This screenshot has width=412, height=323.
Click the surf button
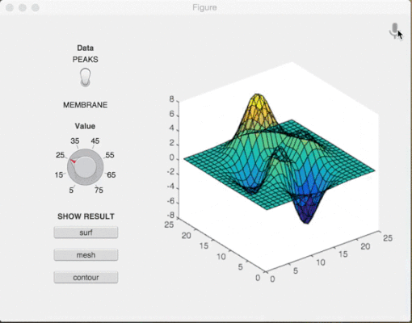click(x=86, y=233)
